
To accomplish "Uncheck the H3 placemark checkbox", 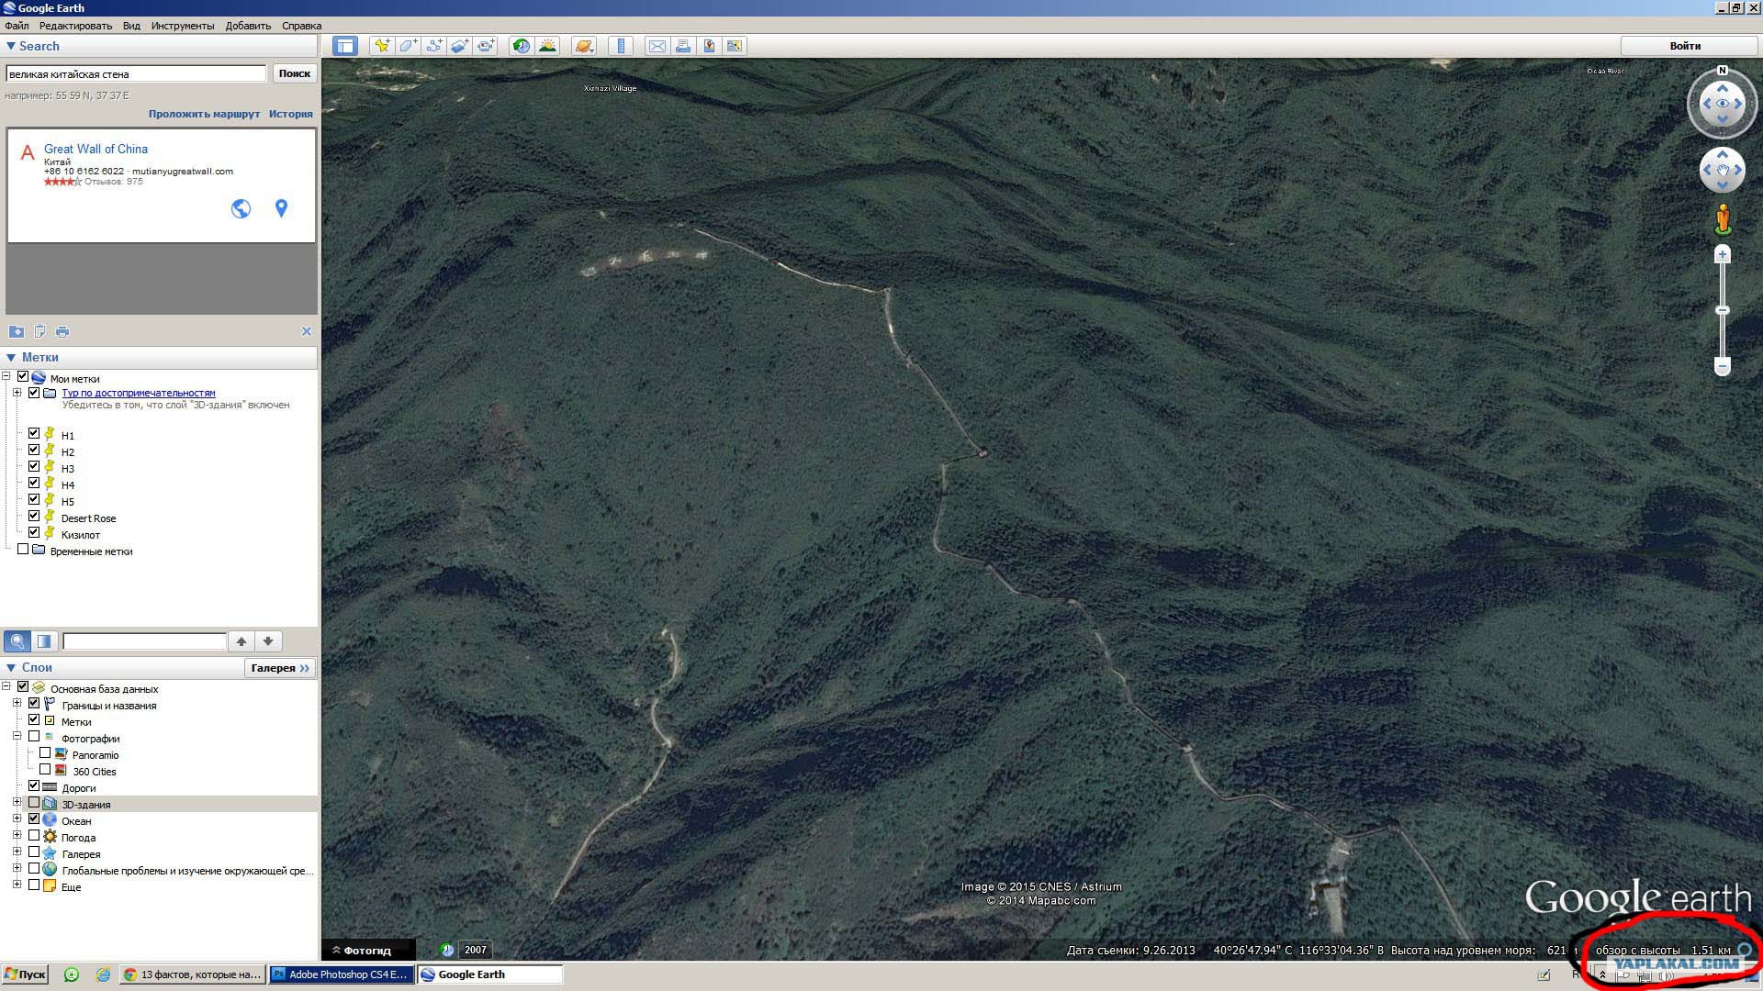I will click(34, 466).
